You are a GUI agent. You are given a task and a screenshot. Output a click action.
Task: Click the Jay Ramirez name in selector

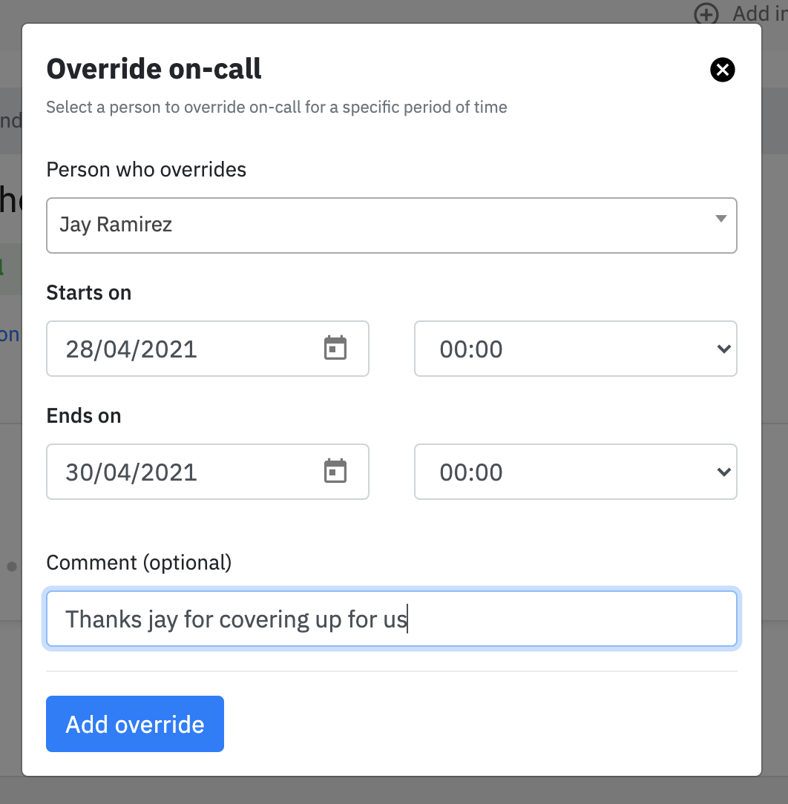(x=116, y=225)
